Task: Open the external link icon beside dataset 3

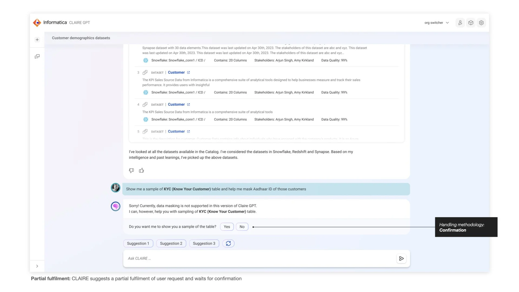Action: (188, 72)
